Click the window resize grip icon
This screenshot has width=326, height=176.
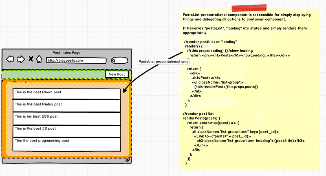(128, 160)
